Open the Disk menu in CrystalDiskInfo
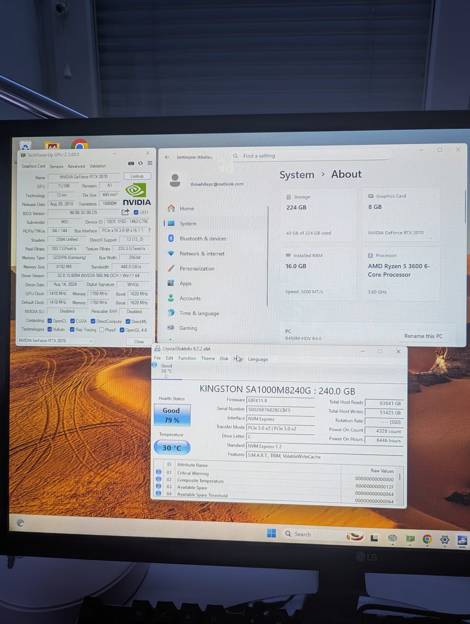The height and width of the screenshot is (624, 470). (x=224, y=358)
